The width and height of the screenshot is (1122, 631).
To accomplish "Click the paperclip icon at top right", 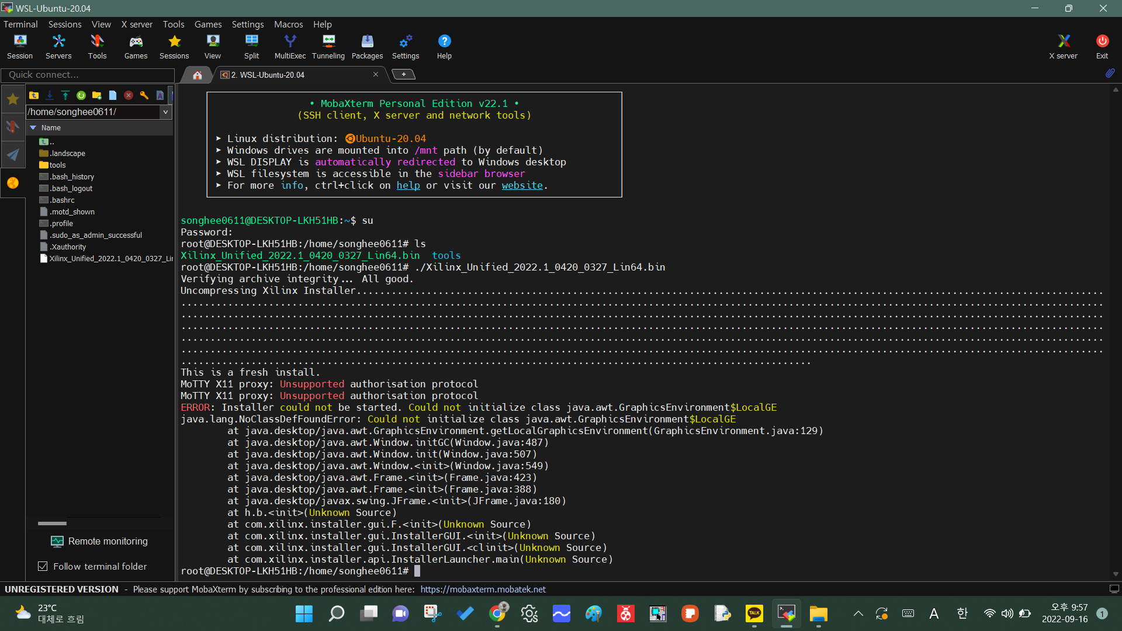I will click(x=1110, y=73).
